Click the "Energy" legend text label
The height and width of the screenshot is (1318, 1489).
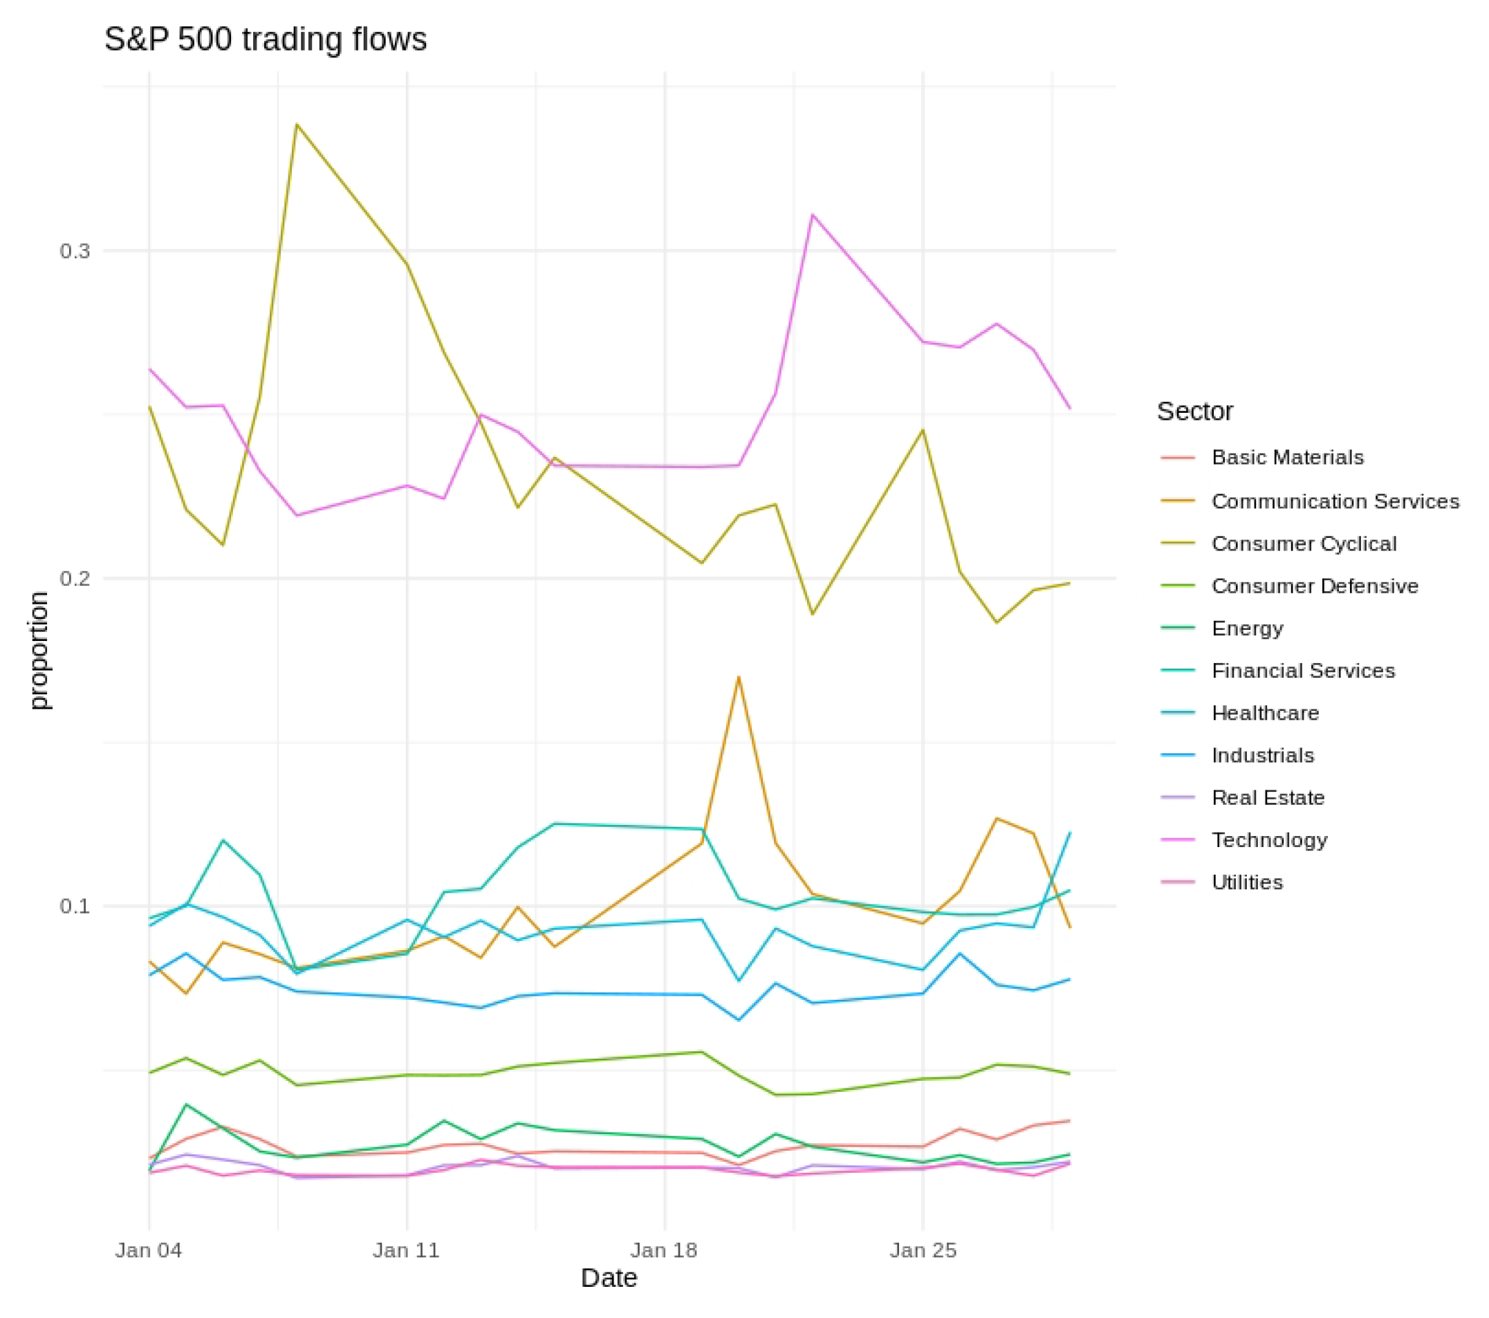pos(1247,628)
